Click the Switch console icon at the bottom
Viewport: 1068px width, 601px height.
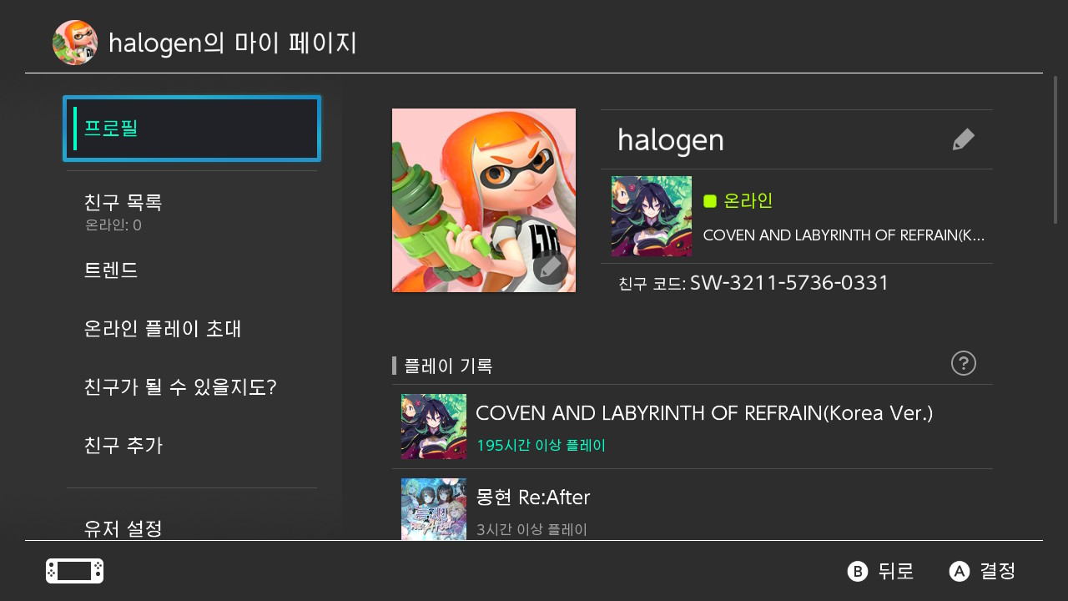(75, 571)
